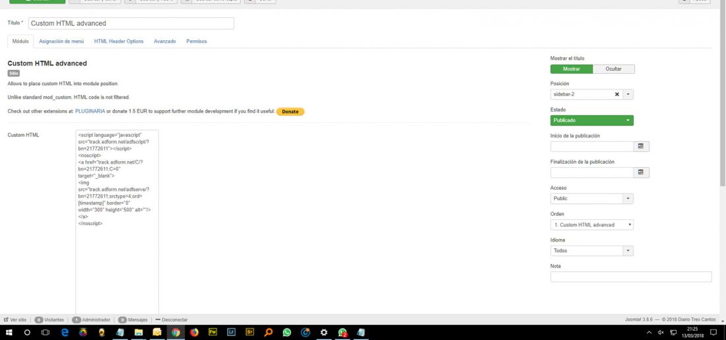Focus the Inicio de la publicación date field
The image size is (726, 340).
pyautogui.click(x=592, y=147)
